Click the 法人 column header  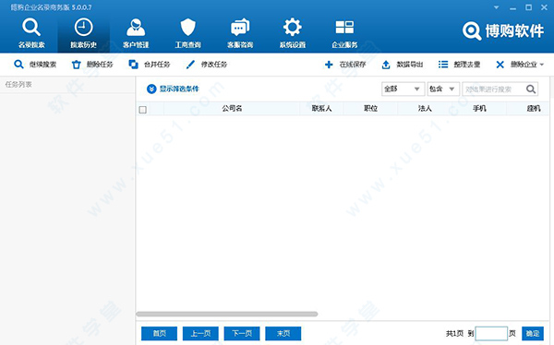coord(425,109)
